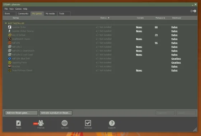This screenshot has height=136, width=201.
Task: Open the Games menu
Action: [x=18, y=9]
